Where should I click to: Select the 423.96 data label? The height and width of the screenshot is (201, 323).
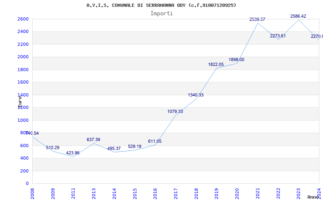point(73,153)
